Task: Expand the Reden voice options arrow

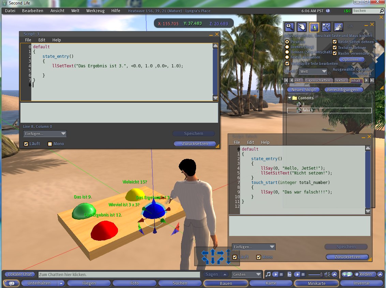Action: click(x=380, y=274)
